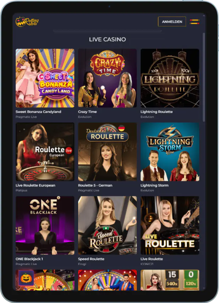The image size is (219, 303).
Task: Open the Live Roulette European thumbnail
Action: coord(45,152)
